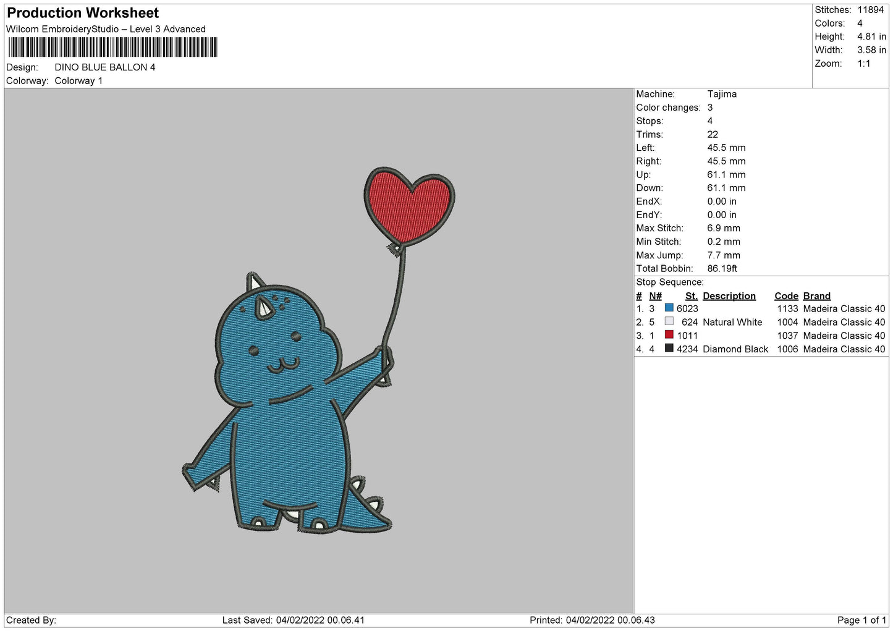The width and height of the screenshot is (893, 631).
Task: Click the barcode under the worksheet title
Action: [x=112, y=48]
